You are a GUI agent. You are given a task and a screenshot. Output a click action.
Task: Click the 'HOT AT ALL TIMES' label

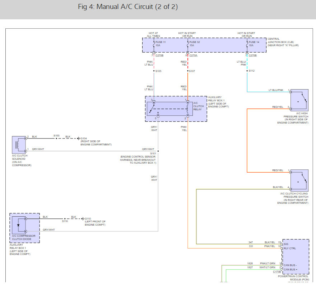(x=153, y=35)
